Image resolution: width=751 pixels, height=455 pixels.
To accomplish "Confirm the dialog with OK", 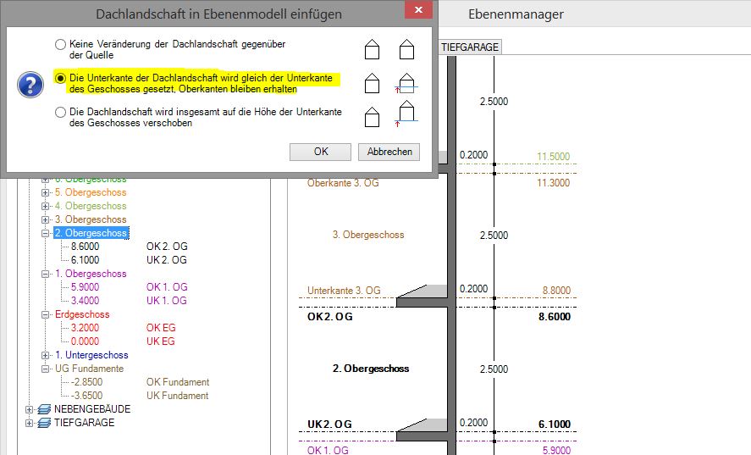I will point(320,152).
